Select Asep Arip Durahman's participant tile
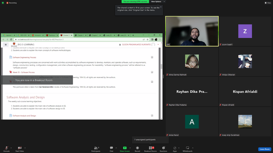273x153 pixels. (245, 122)
